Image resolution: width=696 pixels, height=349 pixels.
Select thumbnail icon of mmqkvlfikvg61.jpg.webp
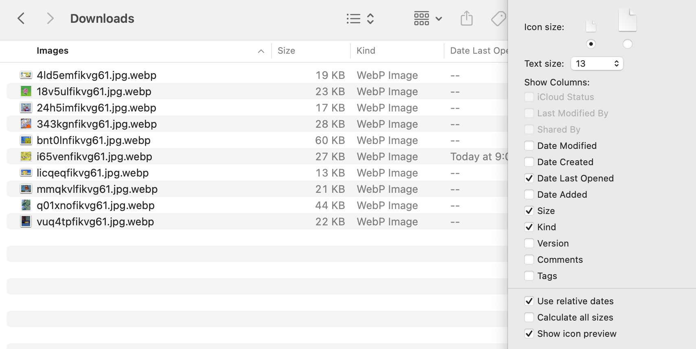click(26, 189)
